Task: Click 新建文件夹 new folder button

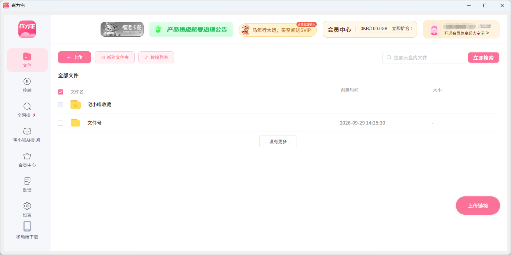Action: point(115,58)
